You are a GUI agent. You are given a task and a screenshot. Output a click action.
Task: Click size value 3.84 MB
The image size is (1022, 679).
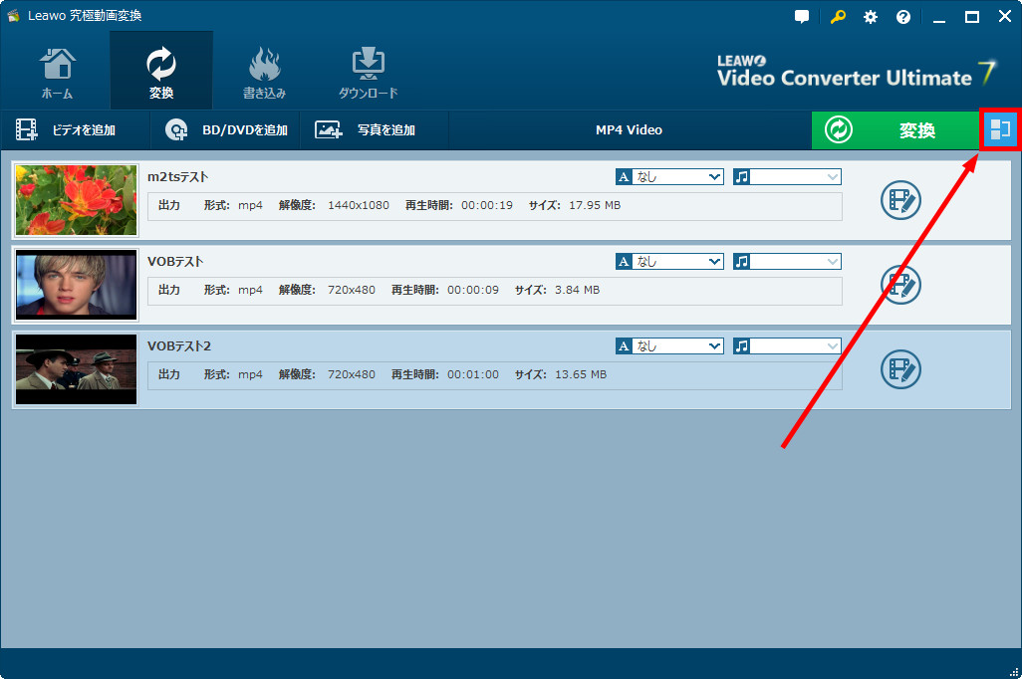point(578,290)
